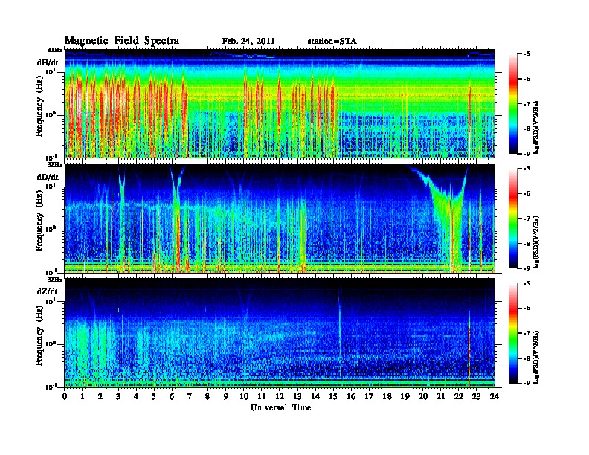The height and width of the screenshot is (455, 589).
Task: Click the "16" tick on the time axis
Action: [352, 396]
